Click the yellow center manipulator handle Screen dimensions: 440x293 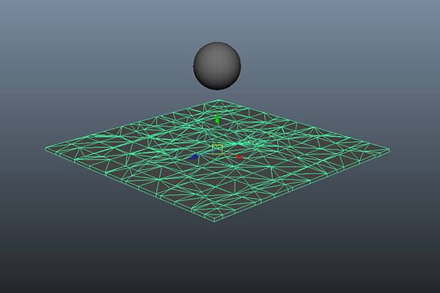pyautogui.click(x=217, y=149)
